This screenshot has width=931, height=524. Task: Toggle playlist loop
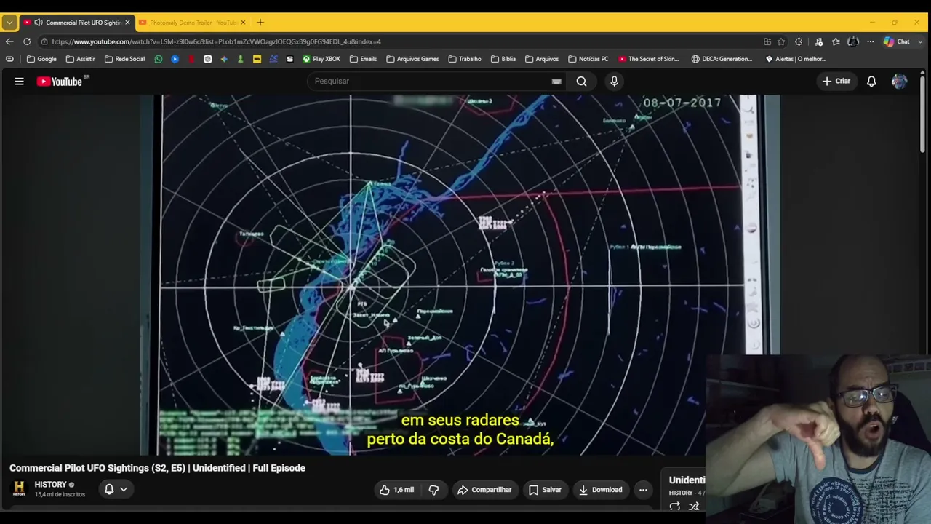click(675, 507)
